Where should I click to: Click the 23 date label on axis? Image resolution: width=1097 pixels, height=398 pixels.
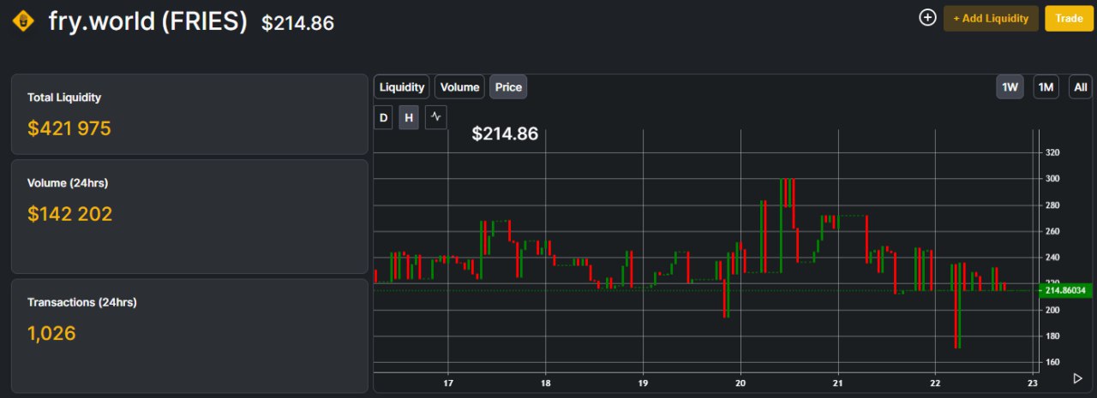coord(1032,383)
